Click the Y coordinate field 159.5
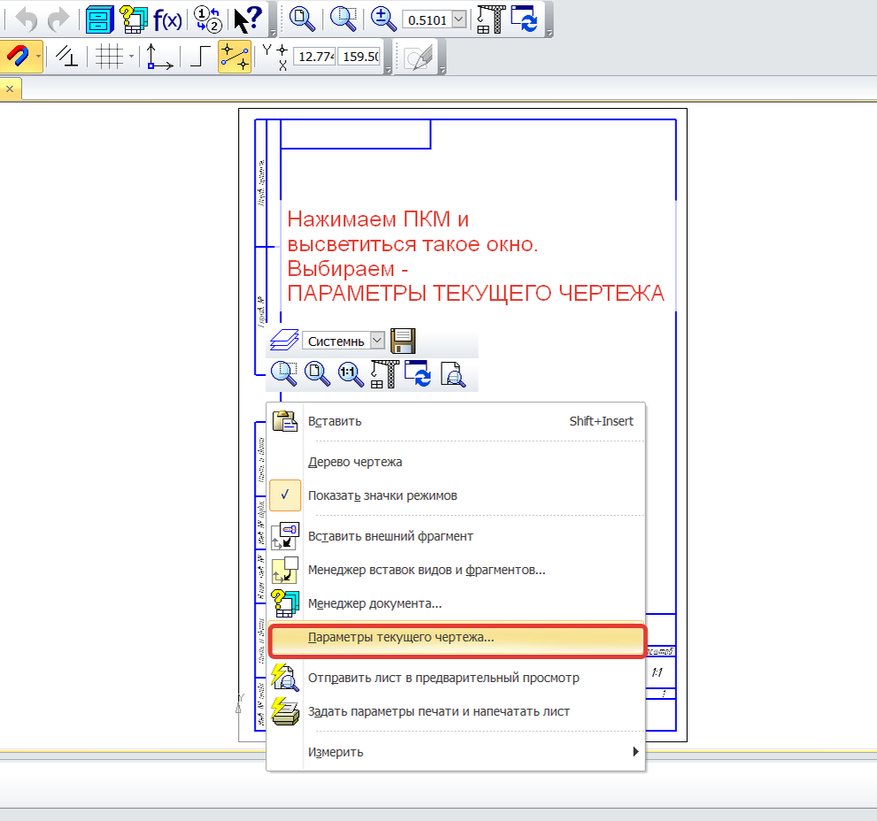The height and width of the screenshot is (821, 877). tap(360, 57)
